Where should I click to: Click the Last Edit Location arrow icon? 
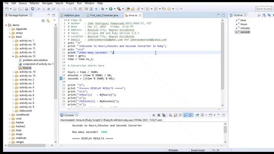tap(164, 9)
